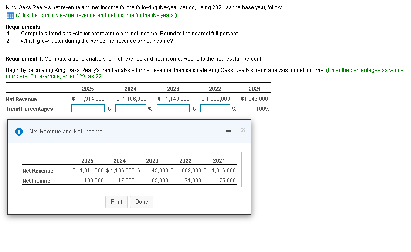Open the 'Click the icon to view' link
411x252 pixels.
pyautogui.click(x=96, y=15)
